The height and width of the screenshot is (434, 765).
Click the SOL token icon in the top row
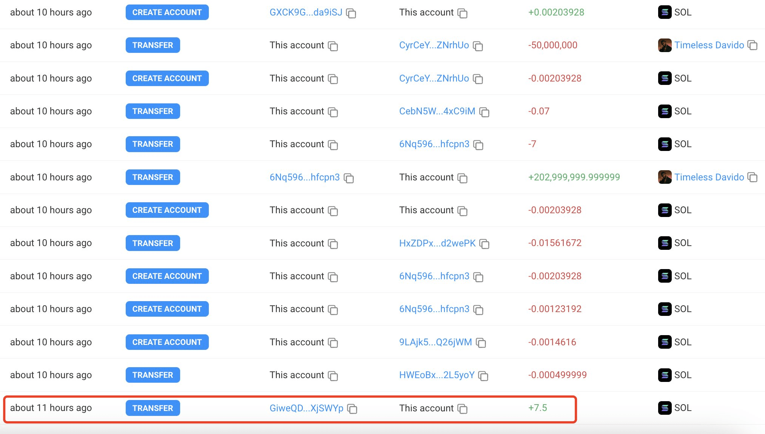[x=665, y=12]
